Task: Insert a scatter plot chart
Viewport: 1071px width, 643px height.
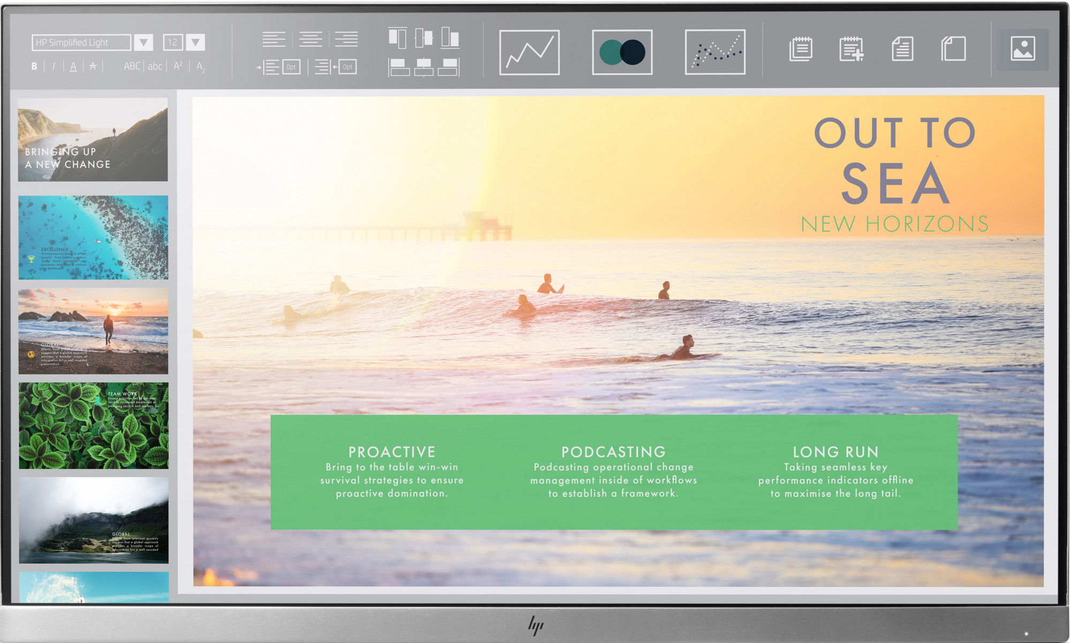Action: pos(715,52)
